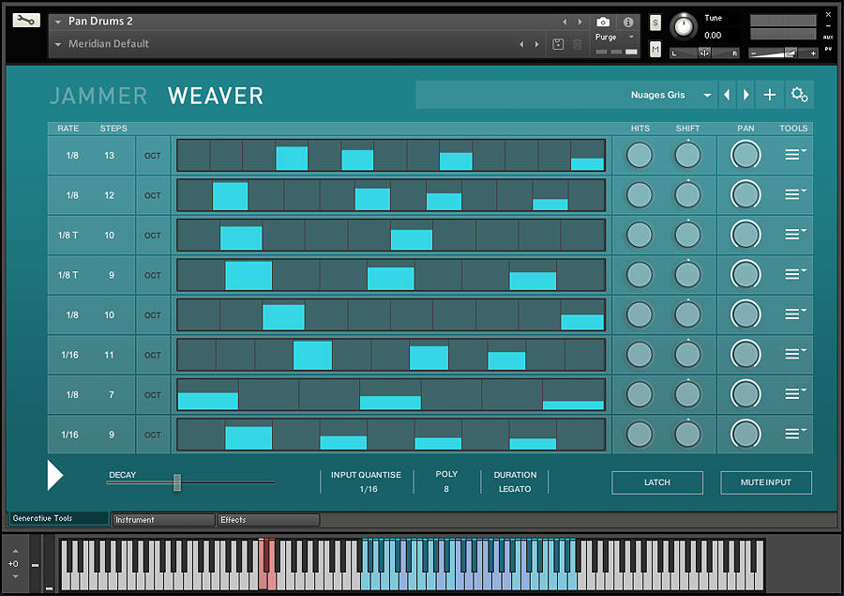The image size is (844, 596).
Task: Click next preset arrow next to Nuages Gris
Action: point(746,95)
